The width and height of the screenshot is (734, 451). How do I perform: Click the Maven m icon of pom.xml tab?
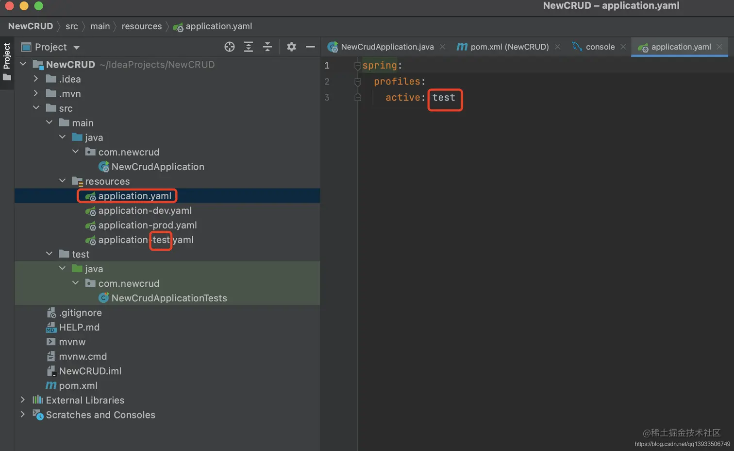click(462, 47)
